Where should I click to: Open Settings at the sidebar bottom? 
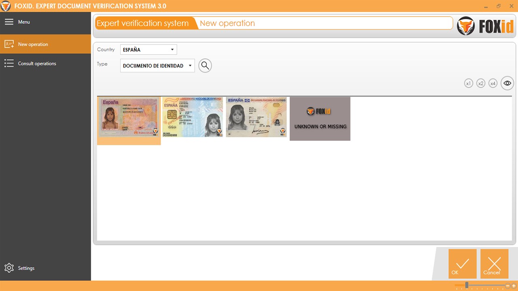click(x=45, y=268)
